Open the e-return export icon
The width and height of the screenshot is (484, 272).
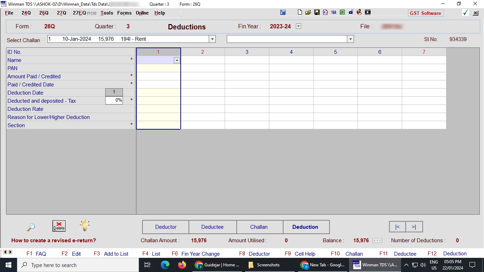coord(325,12)
